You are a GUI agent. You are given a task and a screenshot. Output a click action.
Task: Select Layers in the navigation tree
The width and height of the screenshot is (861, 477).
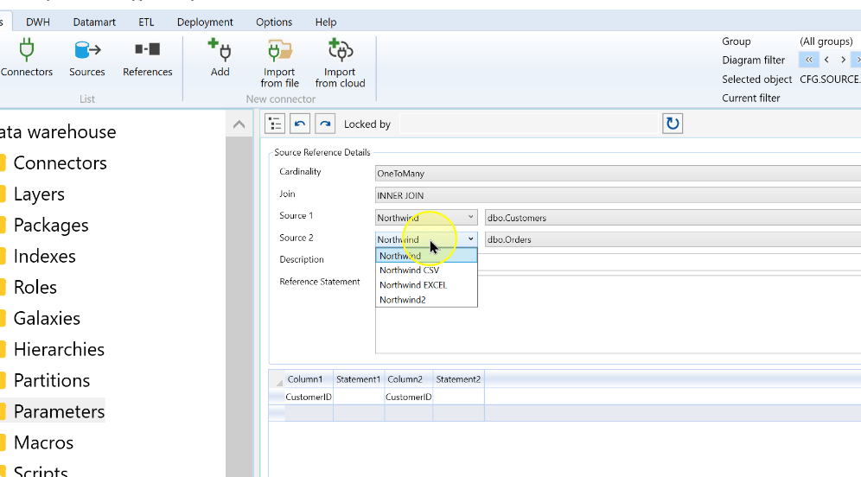click(39, 194)
